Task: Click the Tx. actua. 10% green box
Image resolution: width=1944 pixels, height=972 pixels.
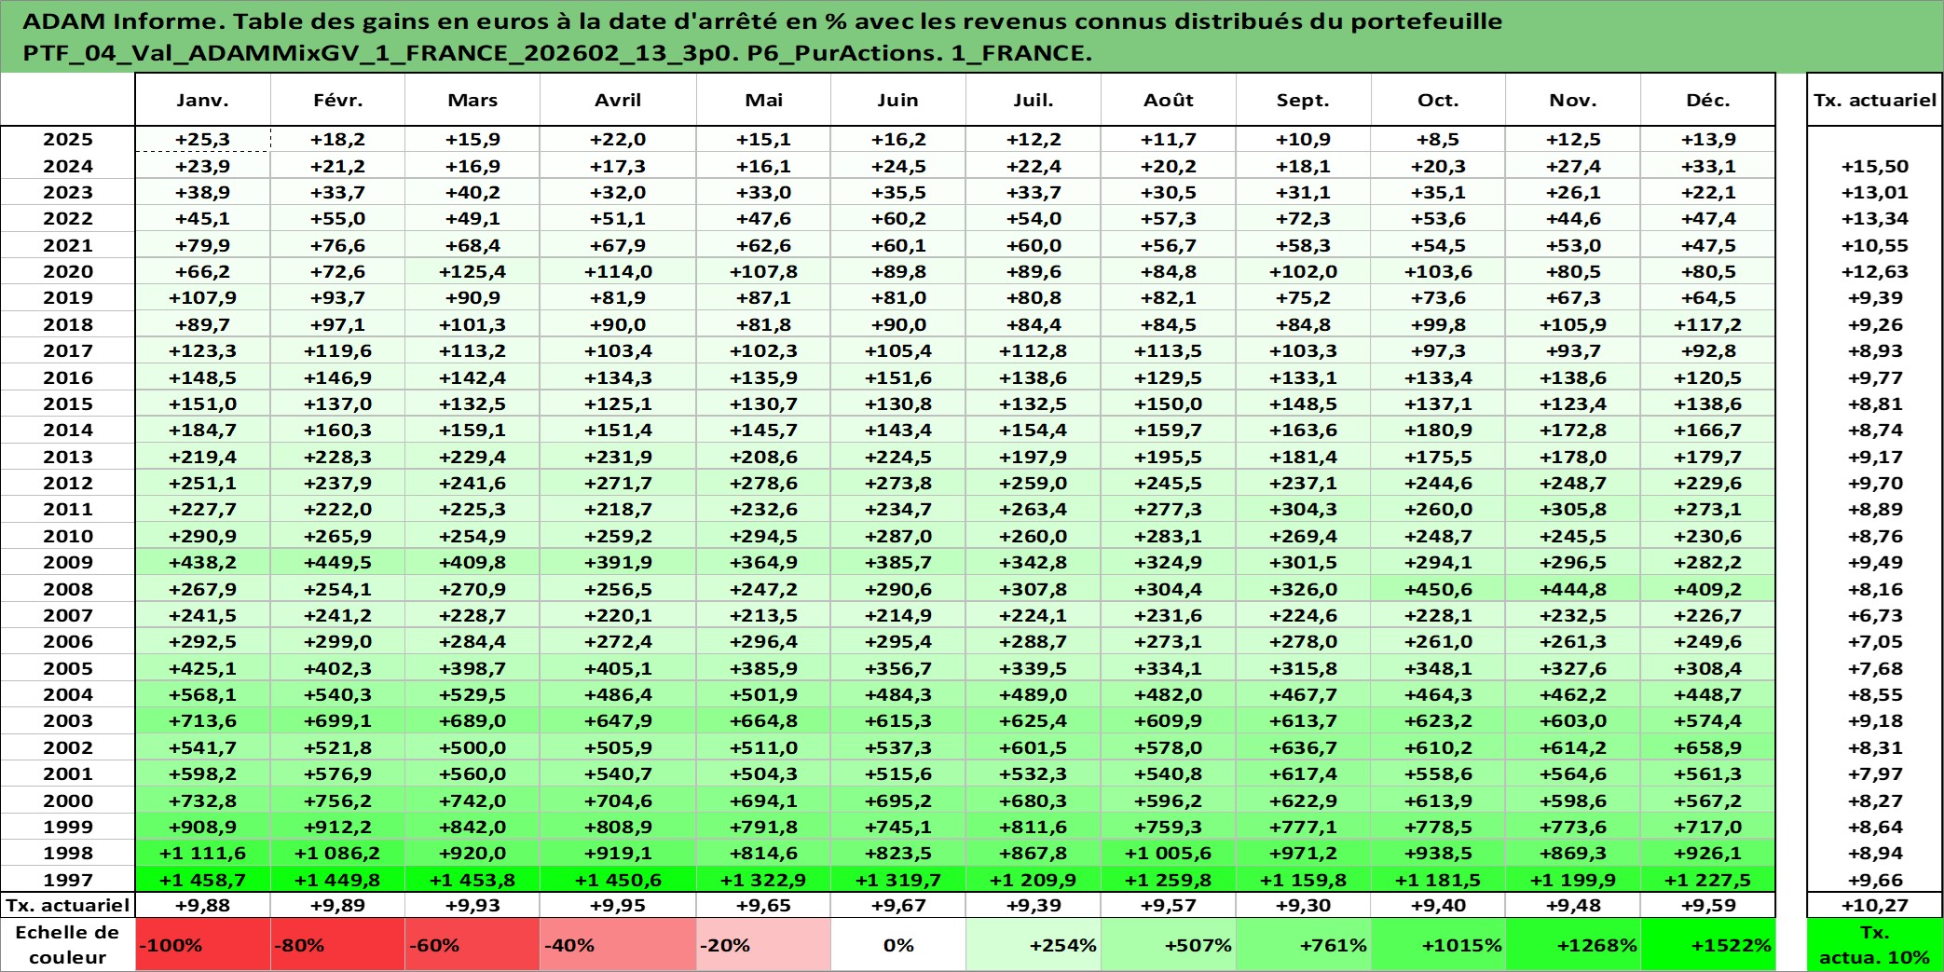Action: (1875, 945)
